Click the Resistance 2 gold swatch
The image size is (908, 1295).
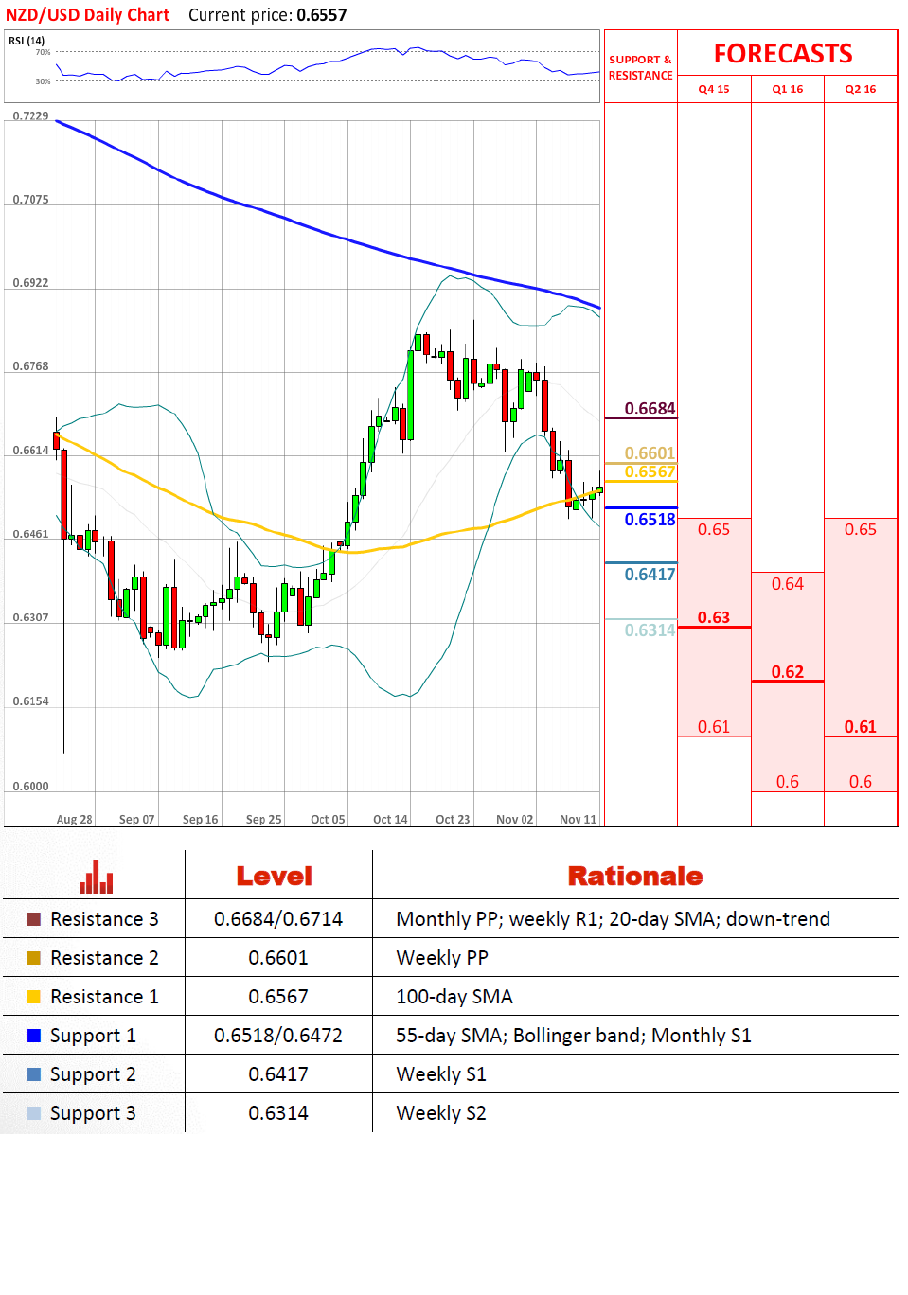pos(34,958)
